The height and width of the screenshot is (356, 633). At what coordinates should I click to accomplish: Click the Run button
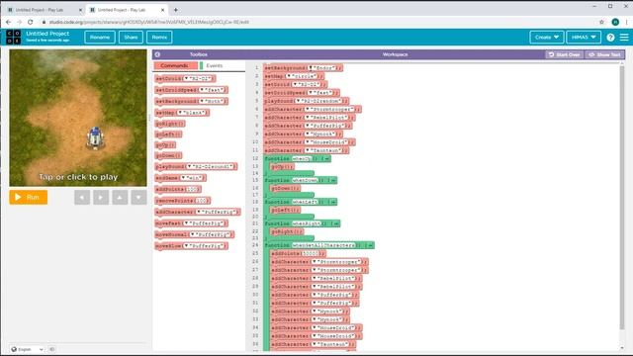tap(29, 198)
